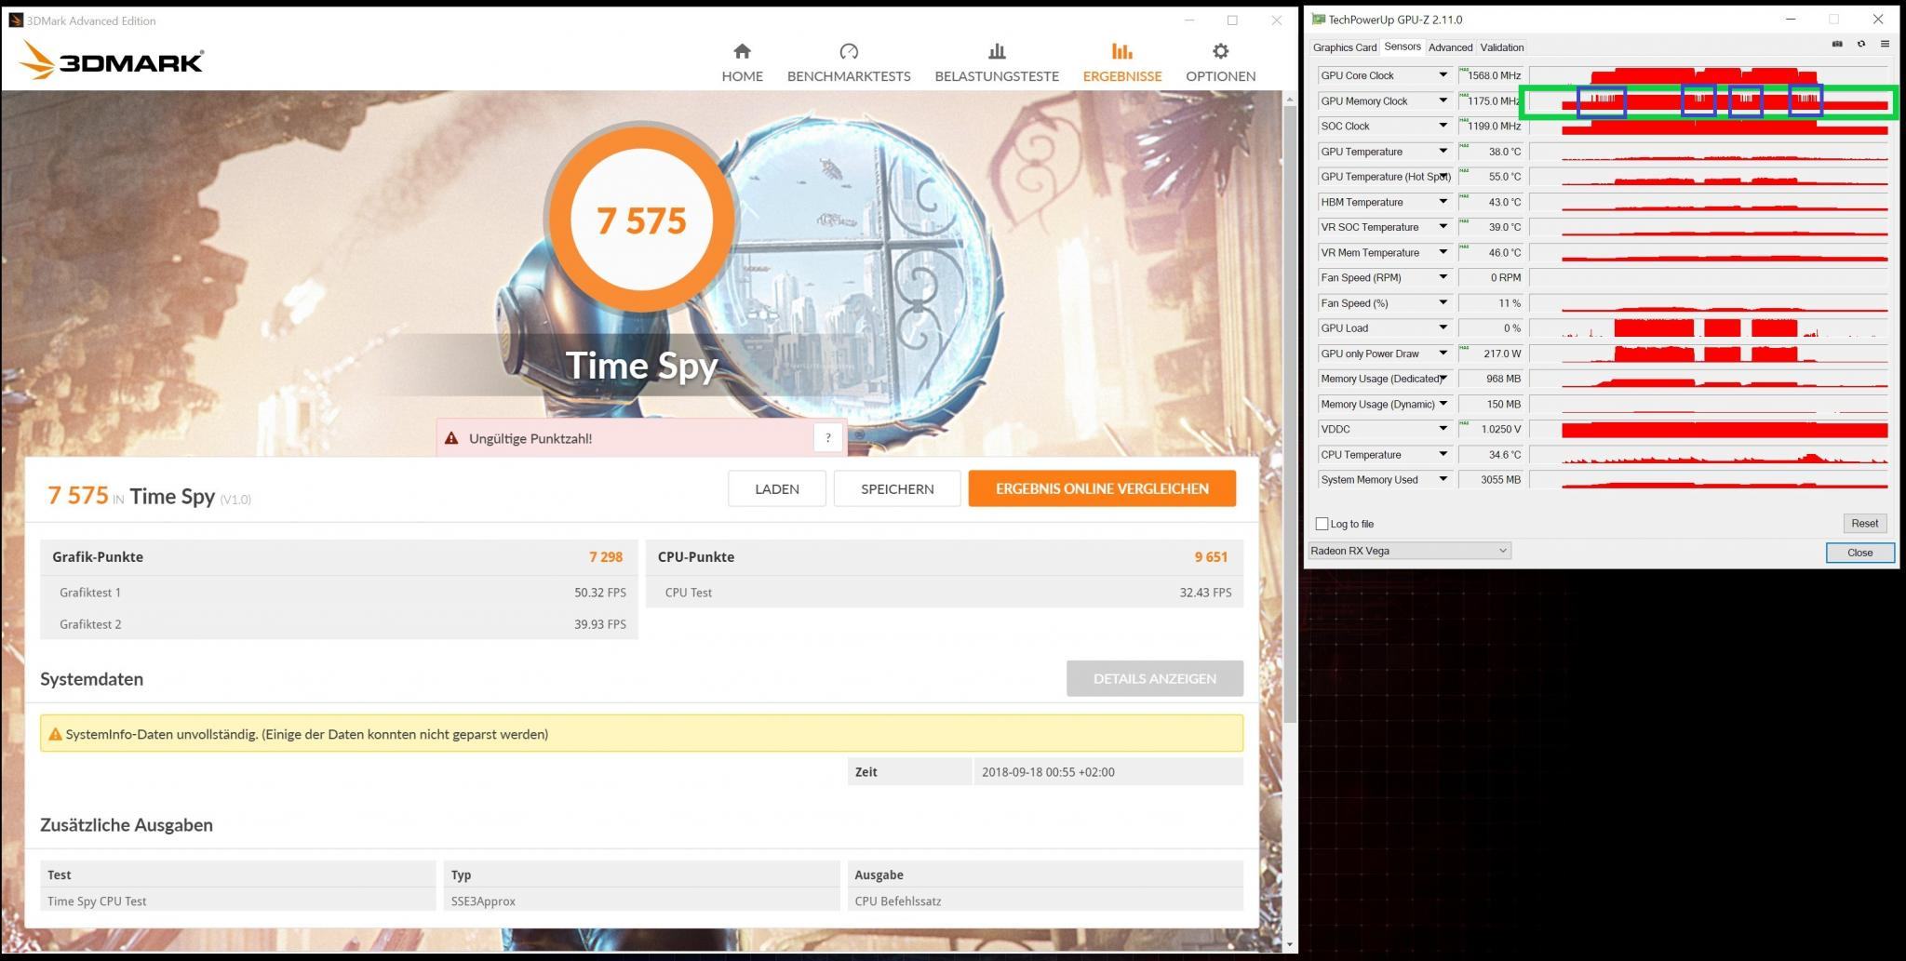This screenshot has width=1906, height=961.
Task: Click the Grafiktest 1 50.32 FPS value
Action: [599, 592]
